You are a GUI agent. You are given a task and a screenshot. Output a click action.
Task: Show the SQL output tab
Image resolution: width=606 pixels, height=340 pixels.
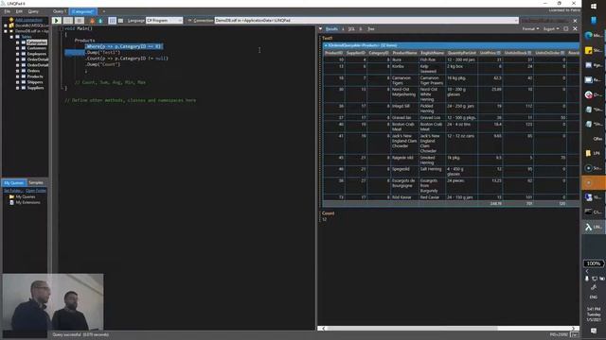pyautogui.click(x=351, y=29)
